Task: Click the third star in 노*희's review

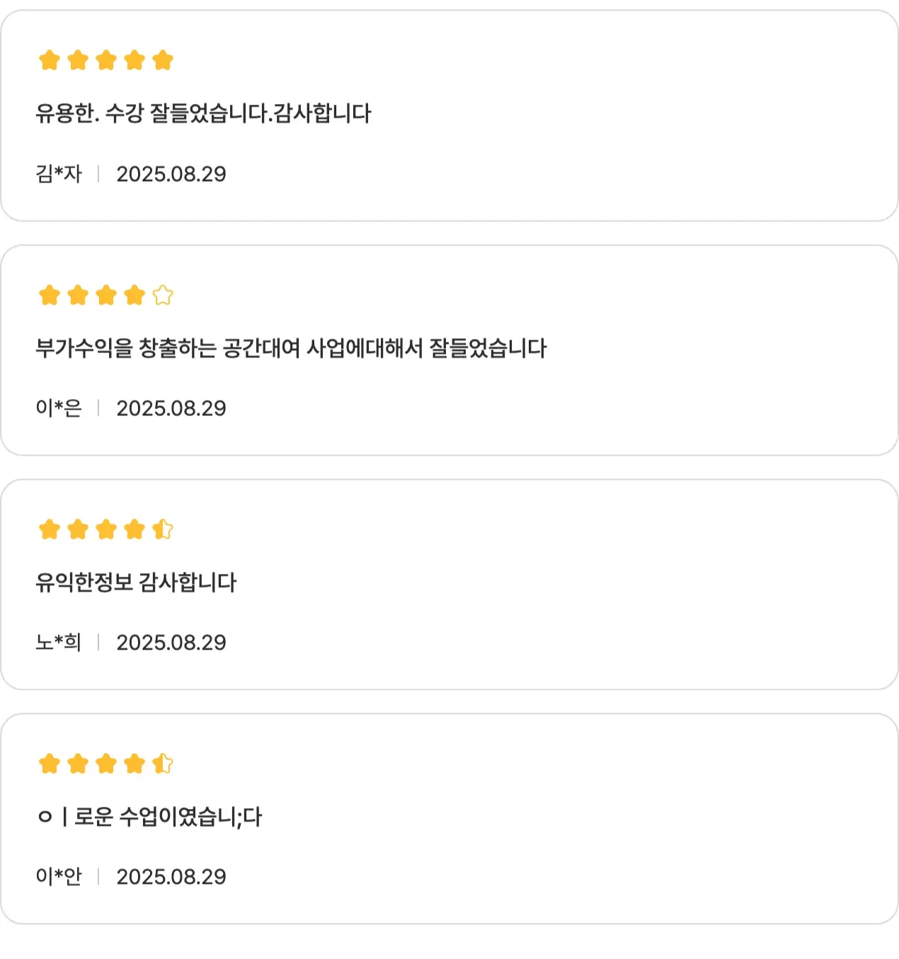Action: click(106, 529)
